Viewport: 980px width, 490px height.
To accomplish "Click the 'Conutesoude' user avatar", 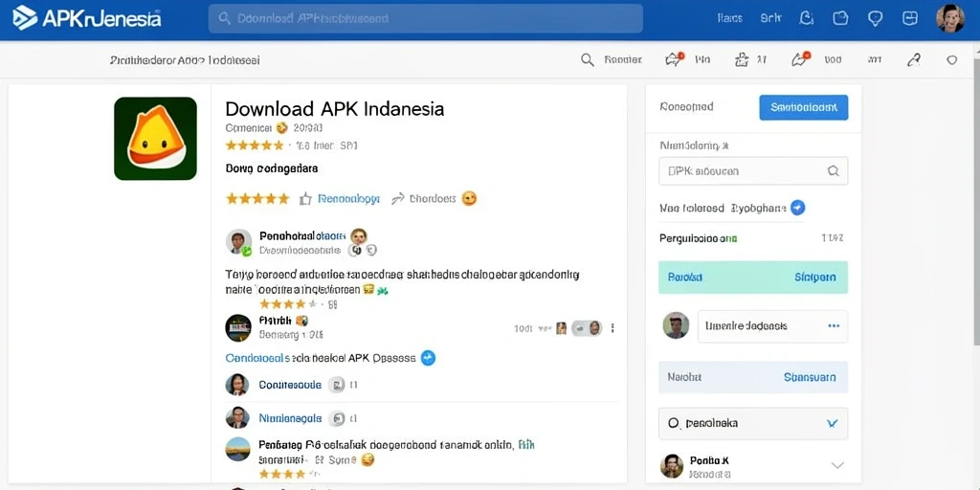I will (237, 385).
